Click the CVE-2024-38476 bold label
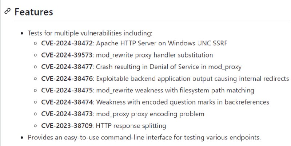 click(x=67, y=79)
